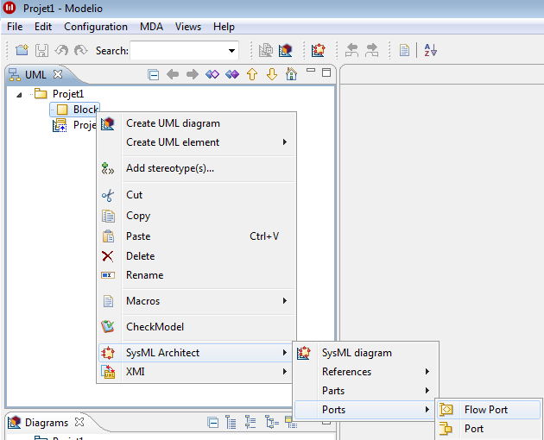544x440 pixels.
Task: Click the redo arrow toolbar icon
Action: coord(81,51)
